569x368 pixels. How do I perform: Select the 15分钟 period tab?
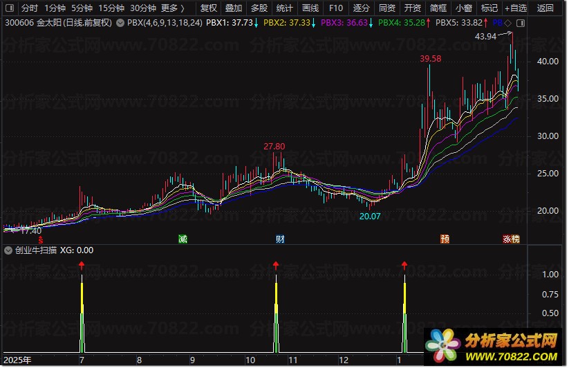[111, 8]
